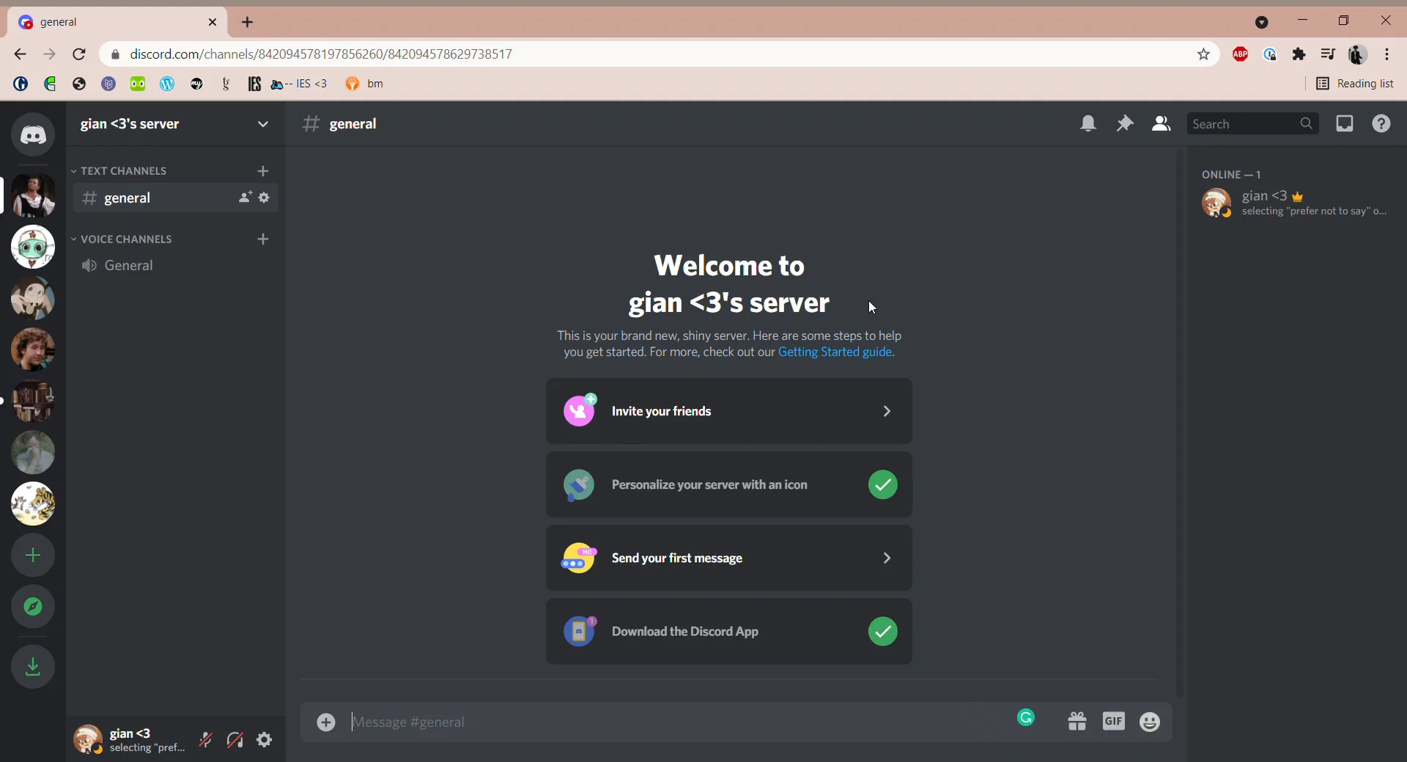Create voice channel plus icon
Viewport: 1407px width, 762px height.
263,239
